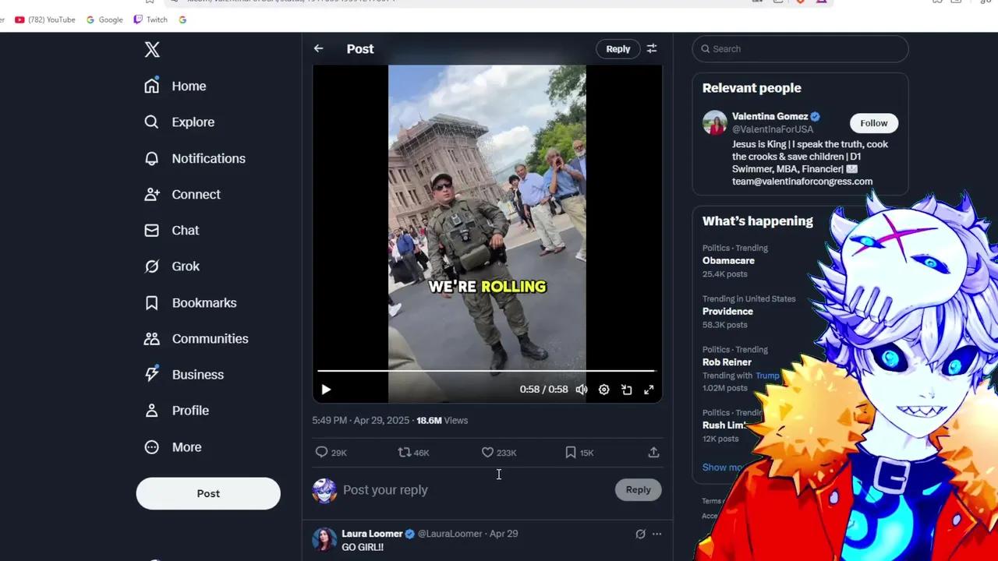Like the post with 233K likes
This screenshot has width=998, height=561.
point(487,452)
